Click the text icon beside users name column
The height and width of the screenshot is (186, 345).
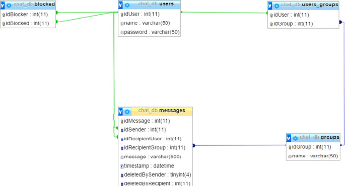point(122,23)
